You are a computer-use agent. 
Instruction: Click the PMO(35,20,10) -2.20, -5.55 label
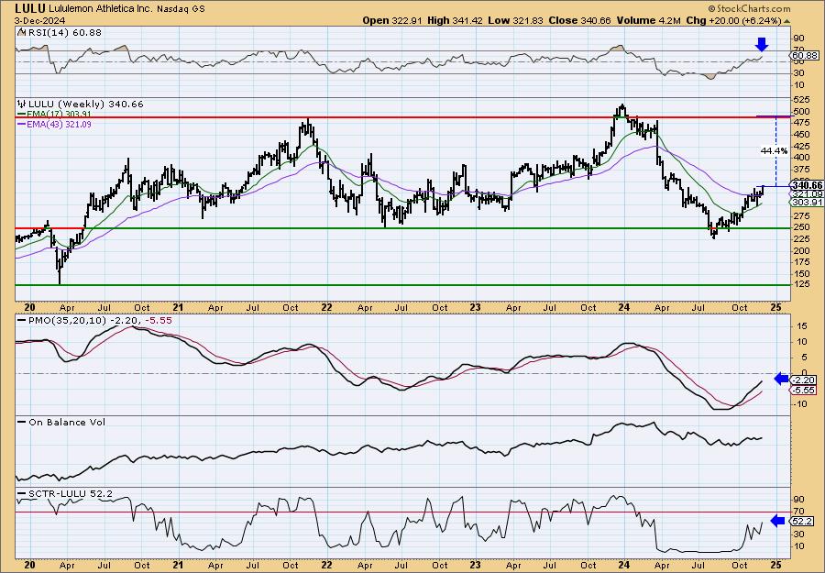point(99,321)
